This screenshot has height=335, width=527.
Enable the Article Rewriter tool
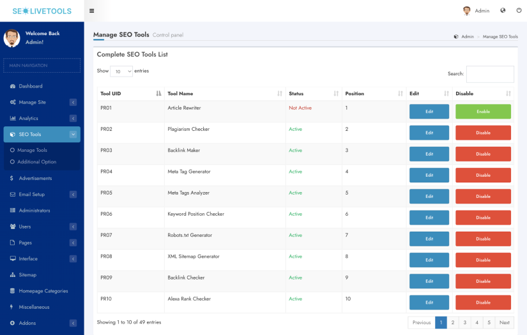pyautogui.click(x=483, y=112)
